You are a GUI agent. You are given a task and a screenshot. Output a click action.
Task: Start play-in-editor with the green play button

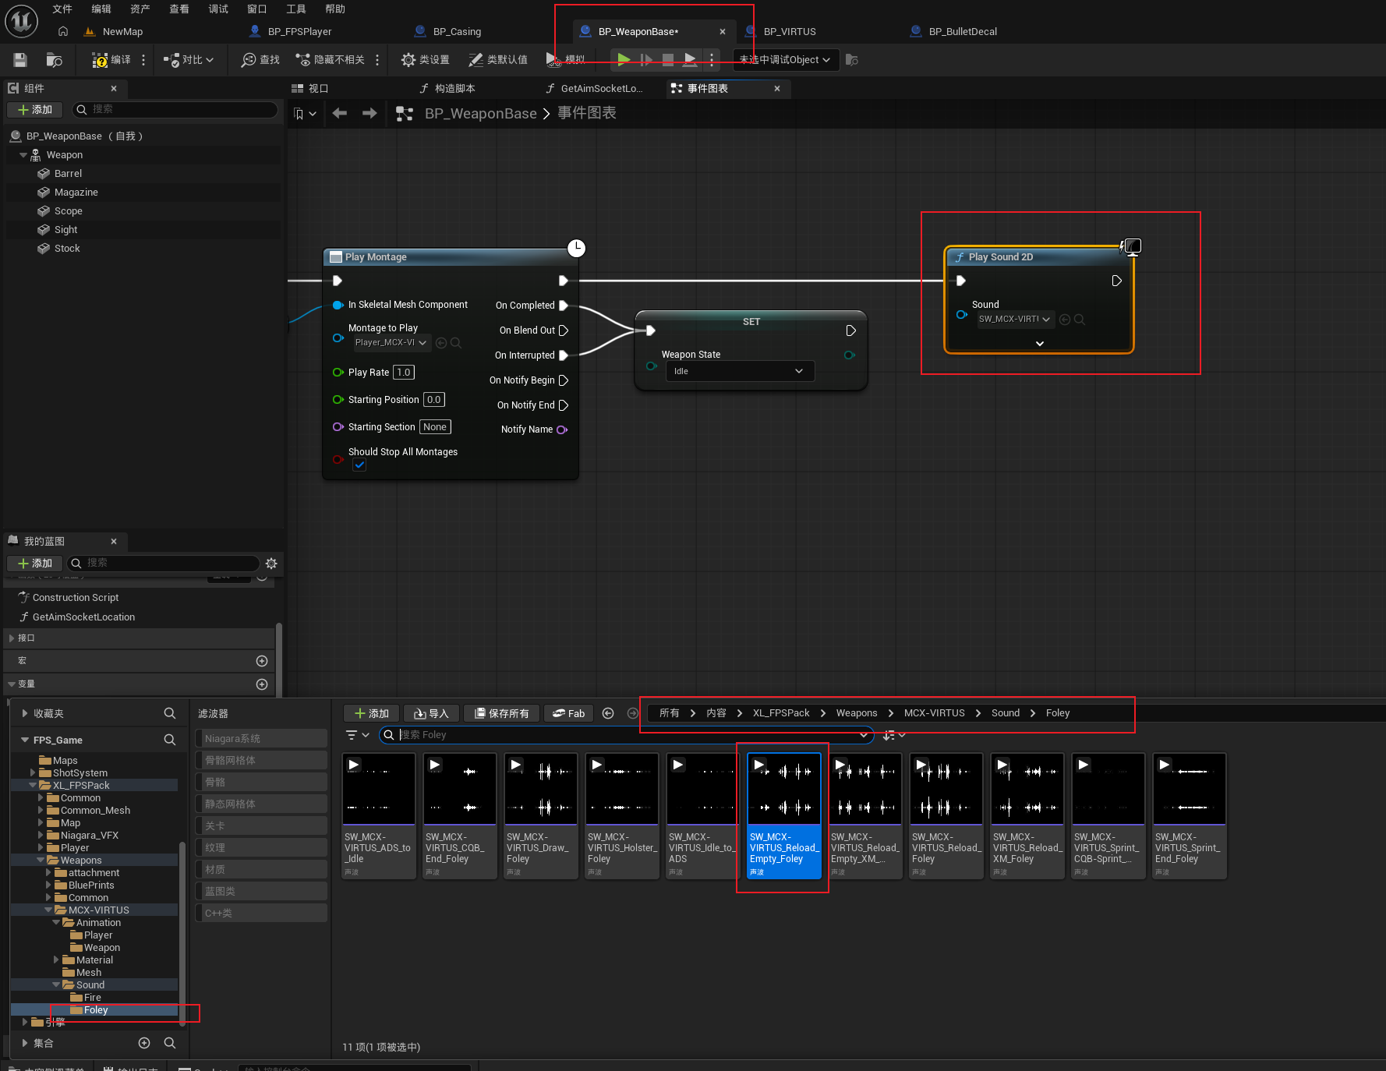624,59
